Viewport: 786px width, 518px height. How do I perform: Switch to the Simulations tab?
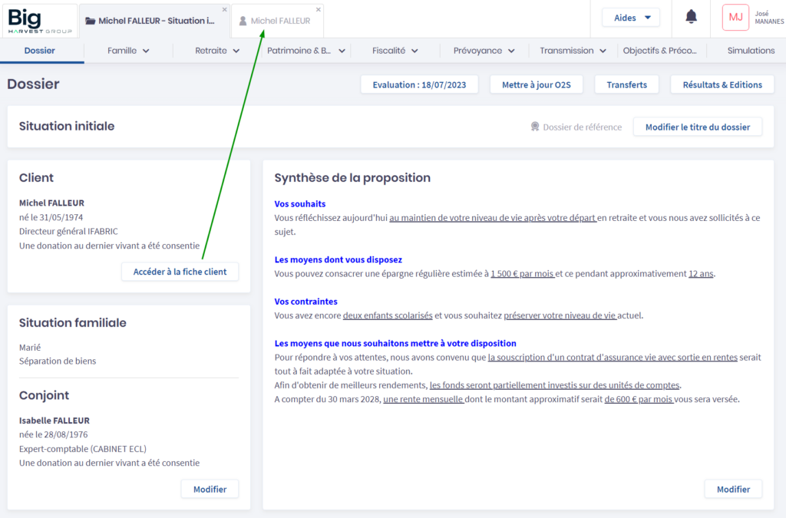coord(751,51)
